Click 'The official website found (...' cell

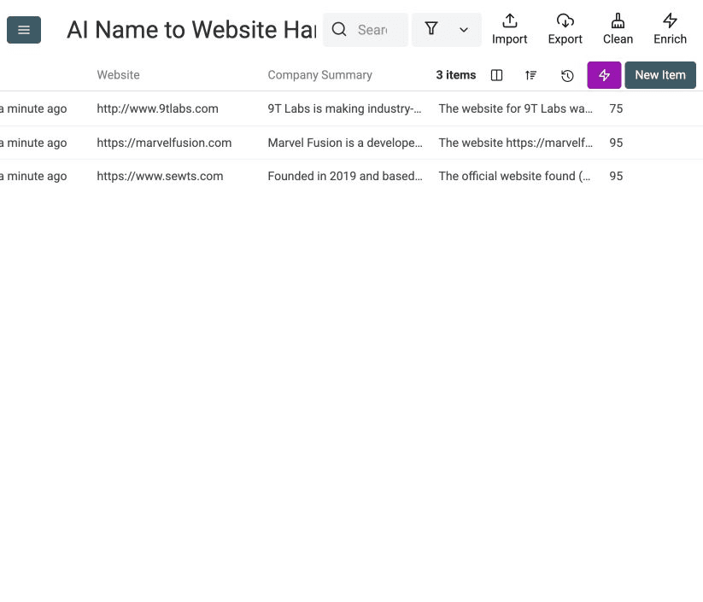tap(514, 176)
